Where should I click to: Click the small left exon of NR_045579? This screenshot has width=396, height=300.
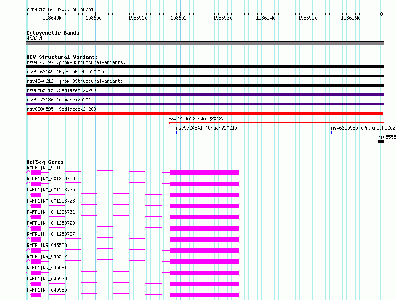[36, 284]
